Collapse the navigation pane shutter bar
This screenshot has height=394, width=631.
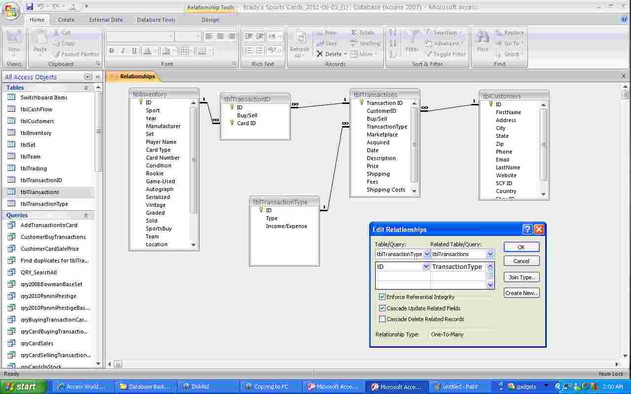tap(98, 77)
